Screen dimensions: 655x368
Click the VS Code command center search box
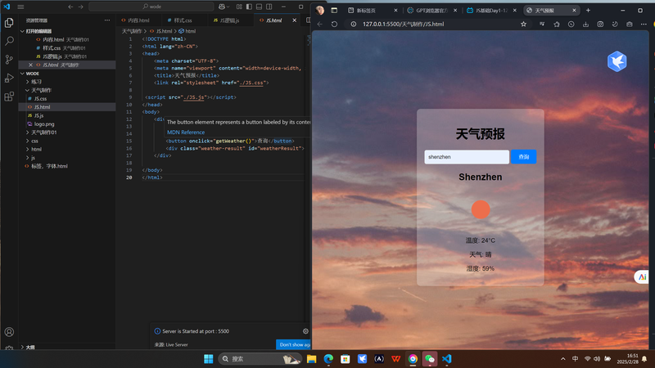151,7
